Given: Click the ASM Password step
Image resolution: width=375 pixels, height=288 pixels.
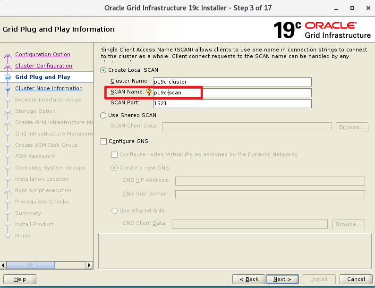Looking at the screenshot, I should pos(35,156).
